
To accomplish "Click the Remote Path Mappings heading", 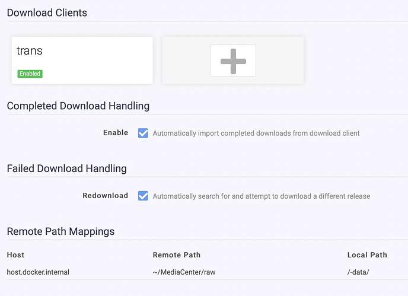I will coord(60,231).
